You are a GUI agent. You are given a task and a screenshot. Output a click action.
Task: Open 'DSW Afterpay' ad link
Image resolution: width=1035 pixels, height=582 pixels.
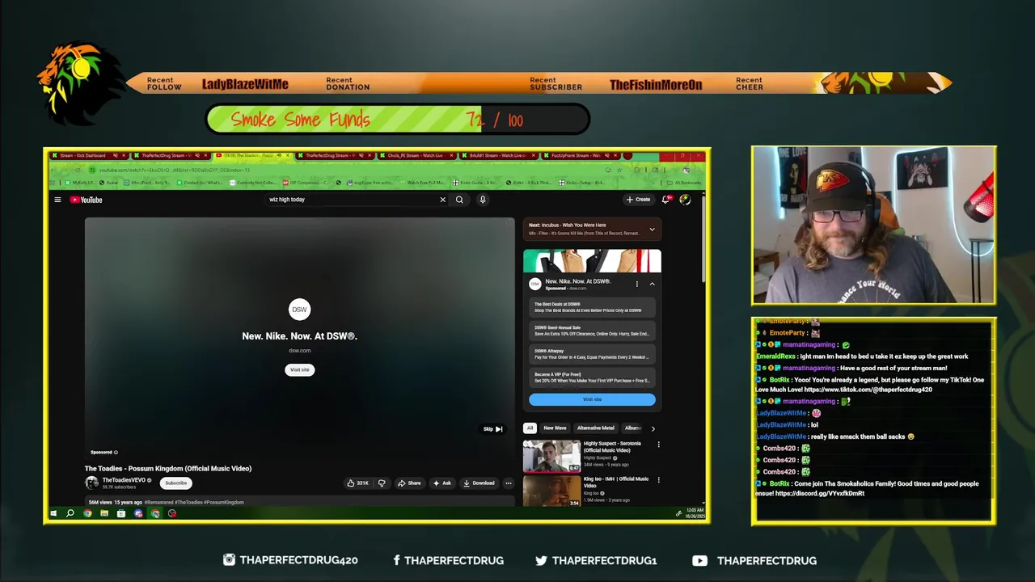(x=592, y=354)
